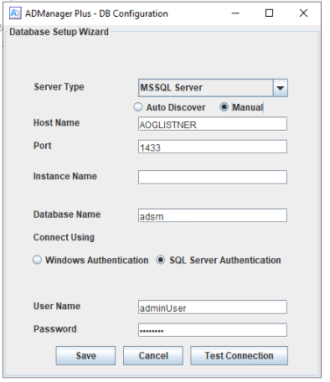Click the window title ADManager Plus - DB Configuration
Image resolution: width=330 pixels, height=382 pixels.
96,13
